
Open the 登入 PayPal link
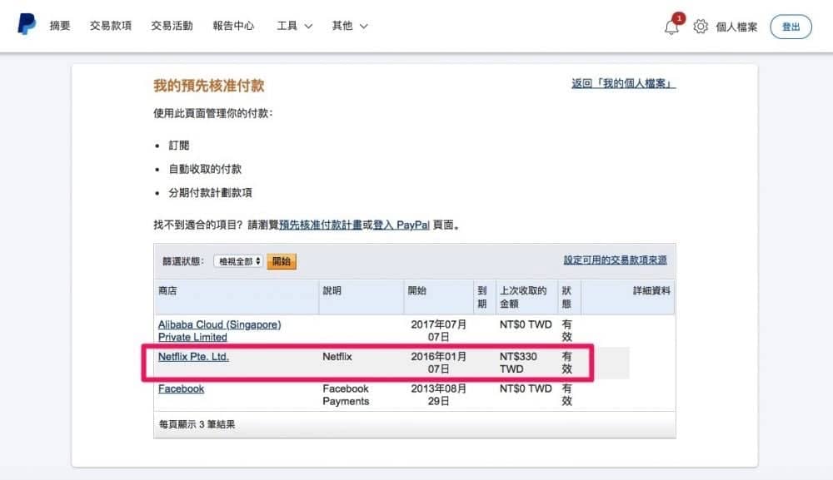click(402, 225)
